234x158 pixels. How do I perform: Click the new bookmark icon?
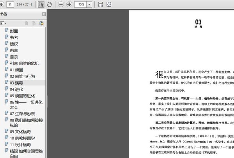34,23
